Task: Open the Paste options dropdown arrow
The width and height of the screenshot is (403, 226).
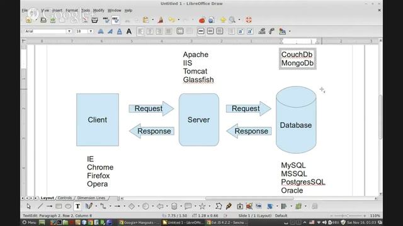Action: pos(152,20)
